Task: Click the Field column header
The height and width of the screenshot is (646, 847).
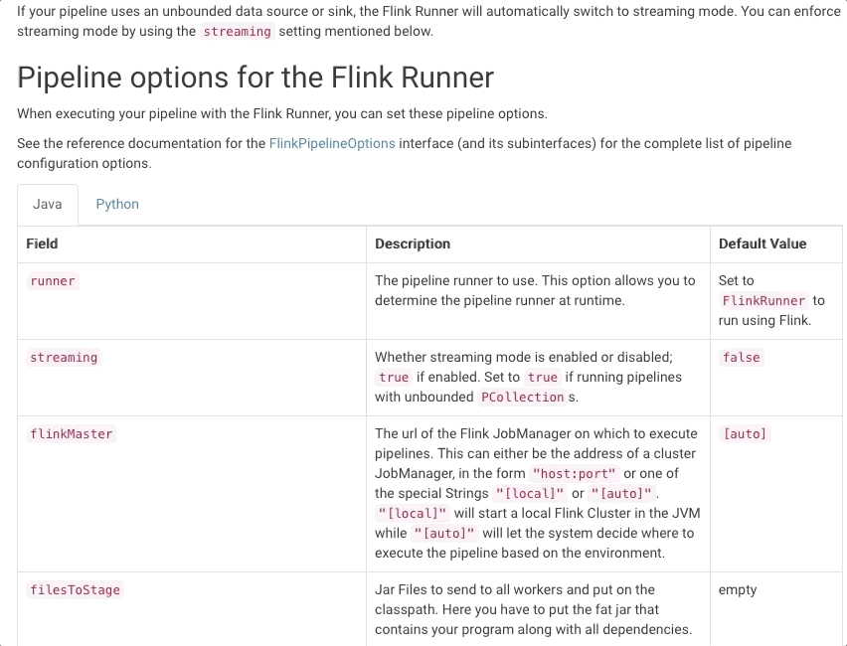Action: [x=42, y=243]
